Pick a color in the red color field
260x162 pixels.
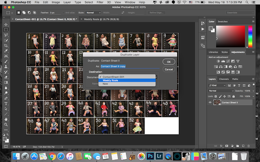tap(230, 36)
